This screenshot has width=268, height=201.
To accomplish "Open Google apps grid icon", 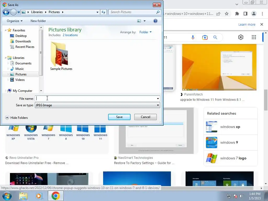I will point(254,37).
